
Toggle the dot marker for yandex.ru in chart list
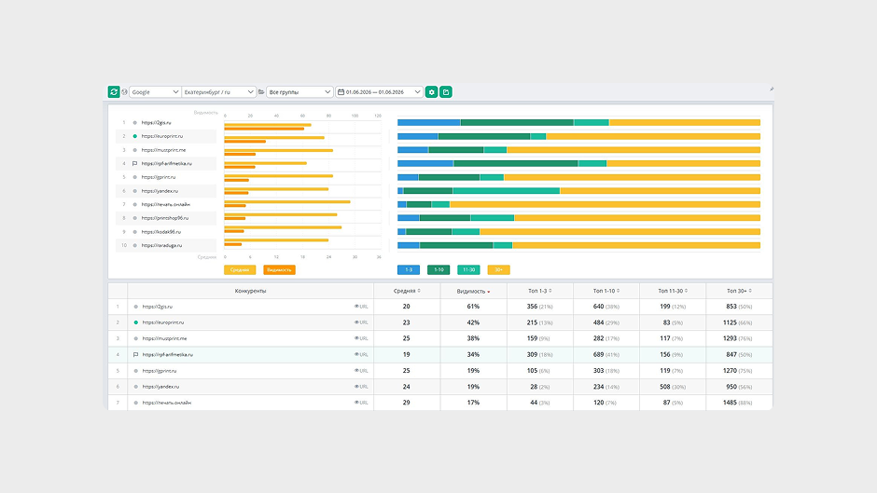(134, 191)
